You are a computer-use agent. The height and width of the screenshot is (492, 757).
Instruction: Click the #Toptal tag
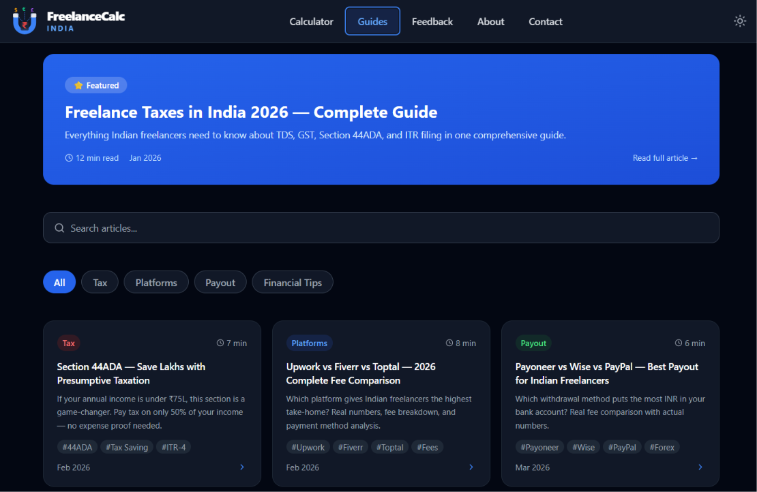click(x=389, y=447)
